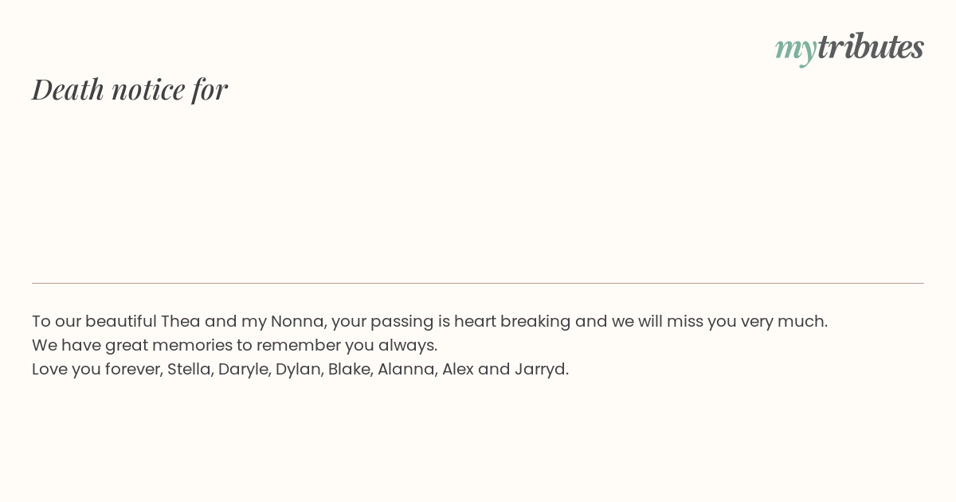Click the word "Death" in the heading
Screen dimensions: 956x502
69,89
